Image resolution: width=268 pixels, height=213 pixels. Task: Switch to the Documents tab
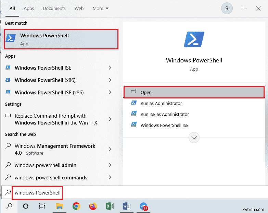coord(54,8)
